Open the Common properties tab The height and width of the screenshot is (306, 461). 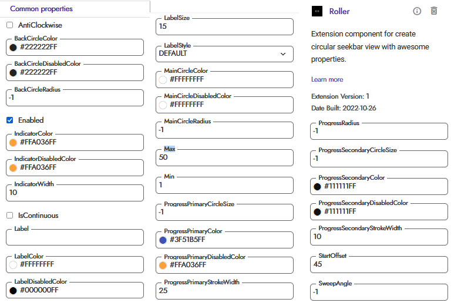point(41,9)
